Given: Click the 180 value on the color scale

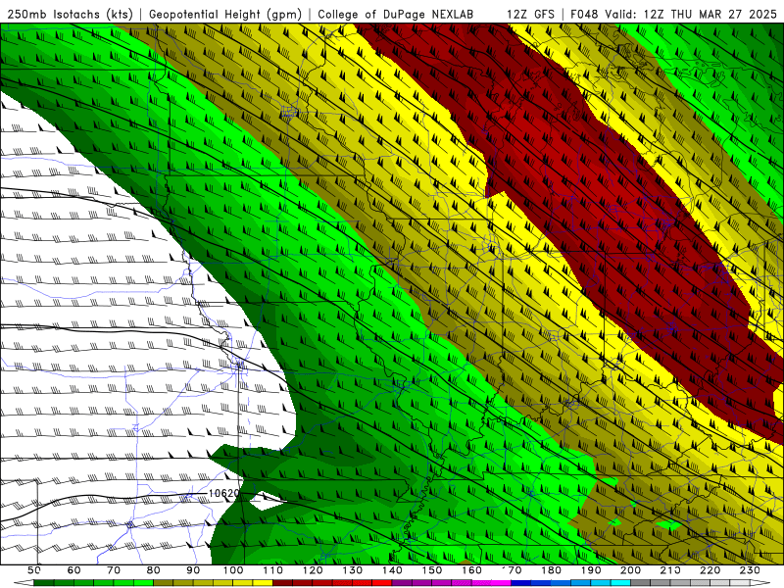Looking at the screenshot, I should pyautogui.click(x=552, y=570).
